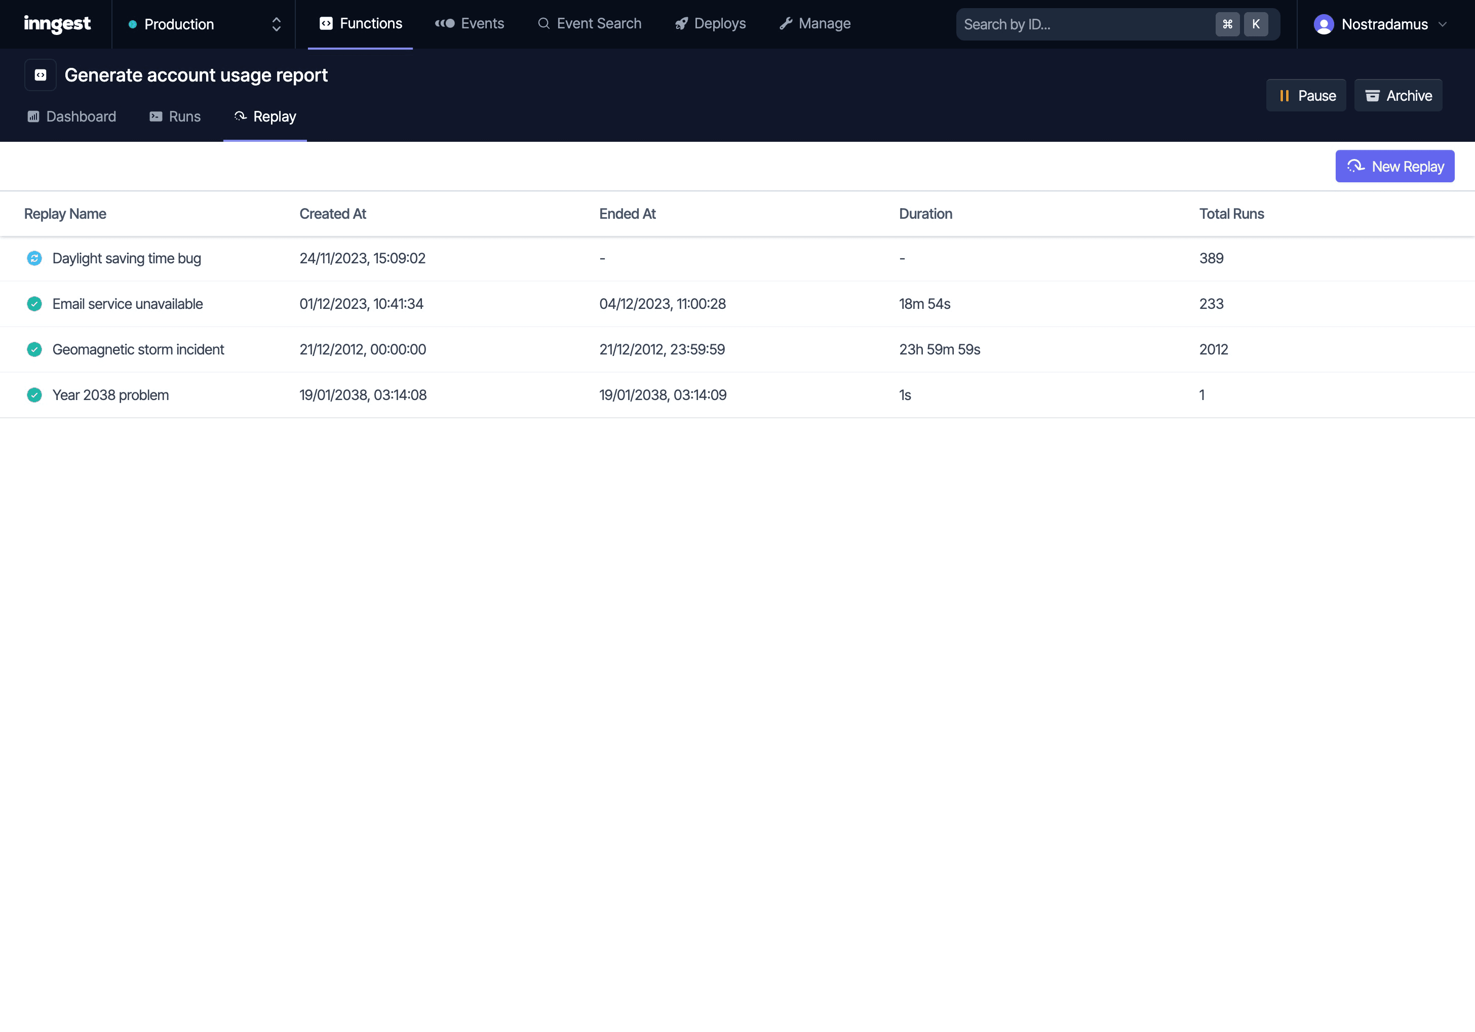Click New Replay button
This screenshot has height=1032, width=1475.
pos(1395,166)
